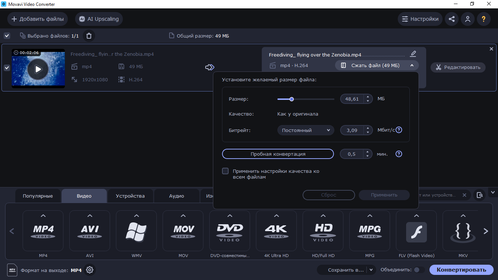Click the Применить apply button
This screenshot has height=280, width=498.
[384, 195]
